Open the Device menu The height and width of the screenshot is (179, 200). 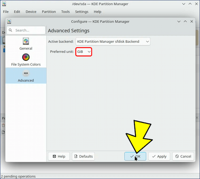tap(31, 12)
